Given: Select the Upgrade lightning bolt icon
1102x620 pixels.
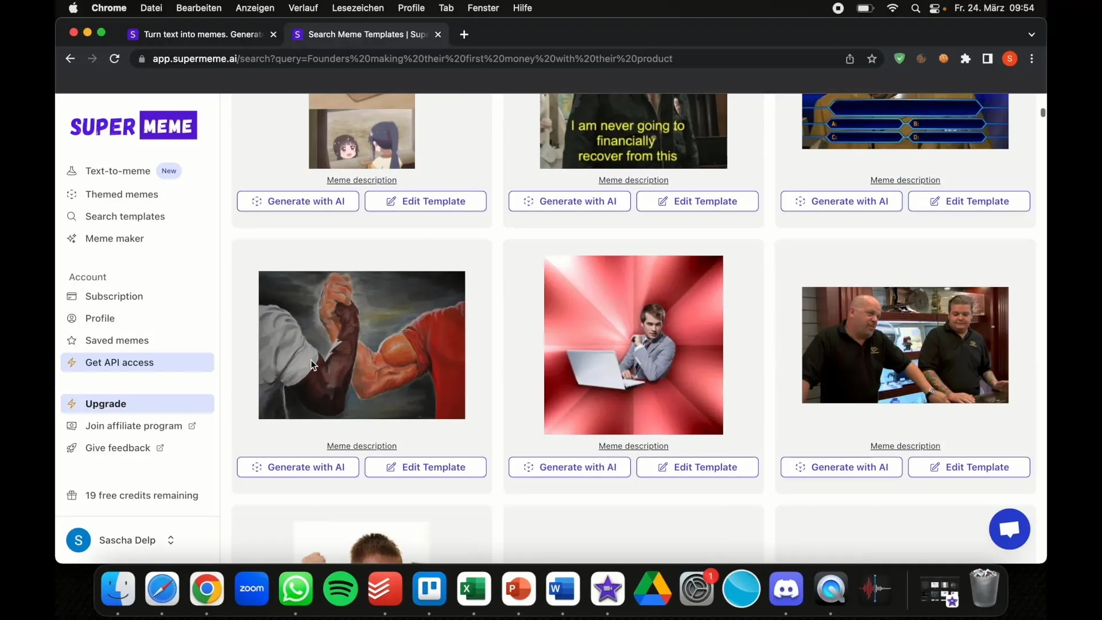Looking at the screenshot, I should point(73,404).
